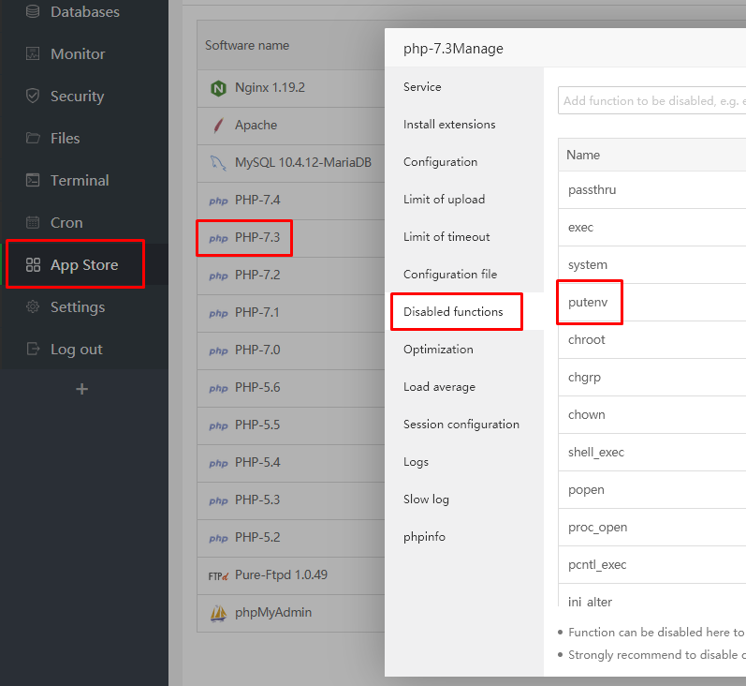Click Log out in the sidebar
Screen dimensions: 746x686
pos(77,350)
